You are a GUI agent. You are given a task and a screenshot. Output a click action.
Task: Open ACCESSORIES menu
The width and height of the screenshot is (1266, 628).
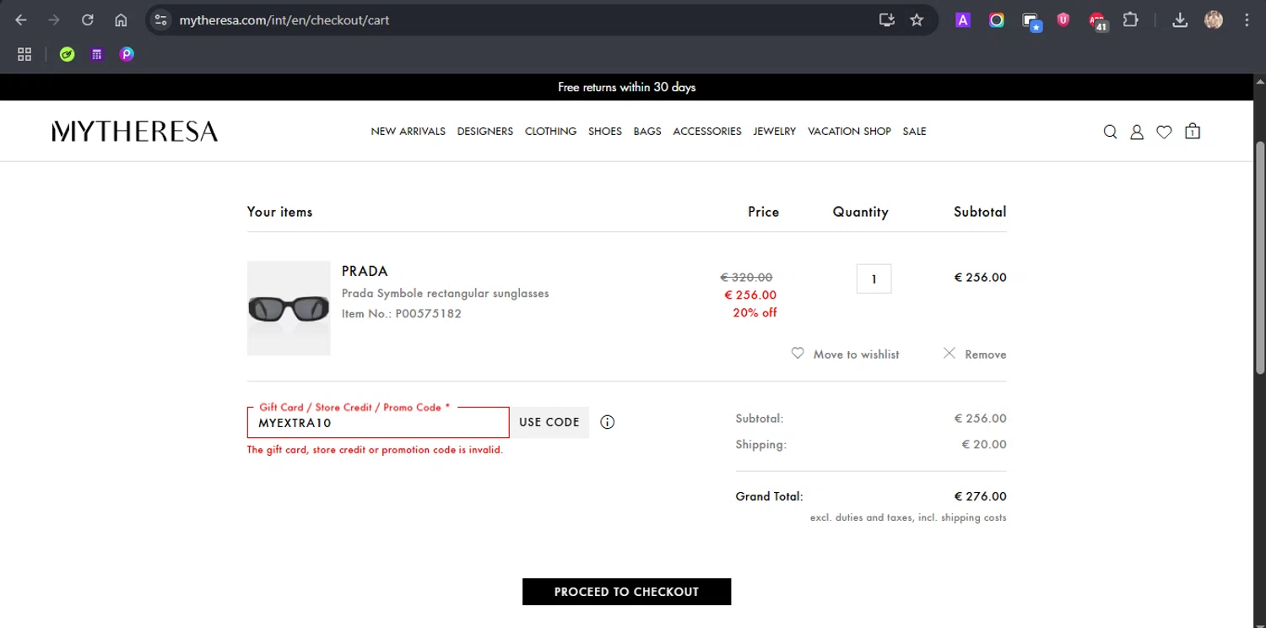pos(707,132)
